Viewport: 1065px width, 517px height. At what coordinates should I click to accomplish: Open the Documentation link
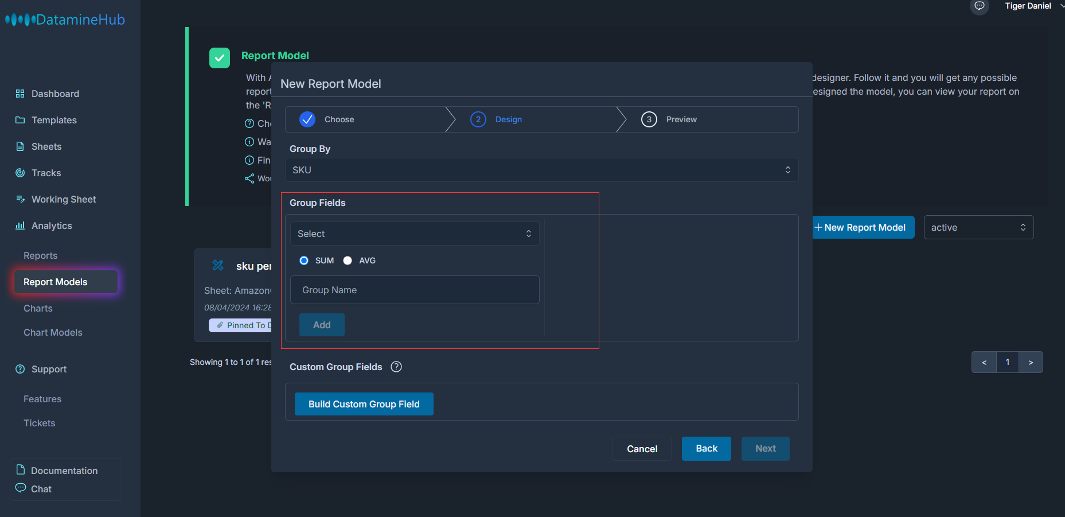(x=64, y=471)
